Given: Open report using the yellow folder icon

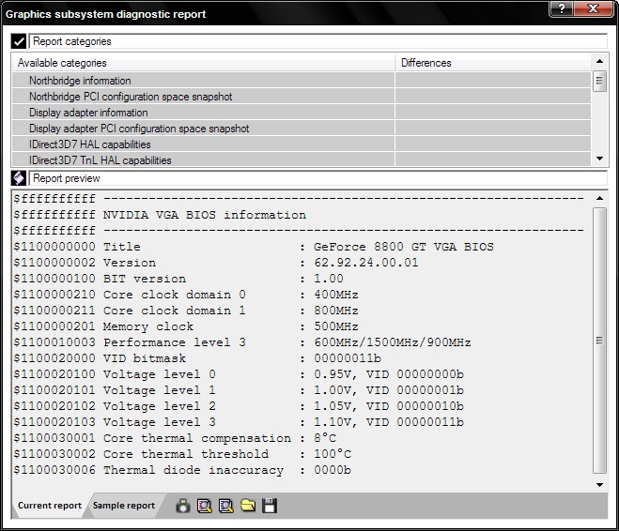Looking at the screenshot, I should (x=248, y=506).
